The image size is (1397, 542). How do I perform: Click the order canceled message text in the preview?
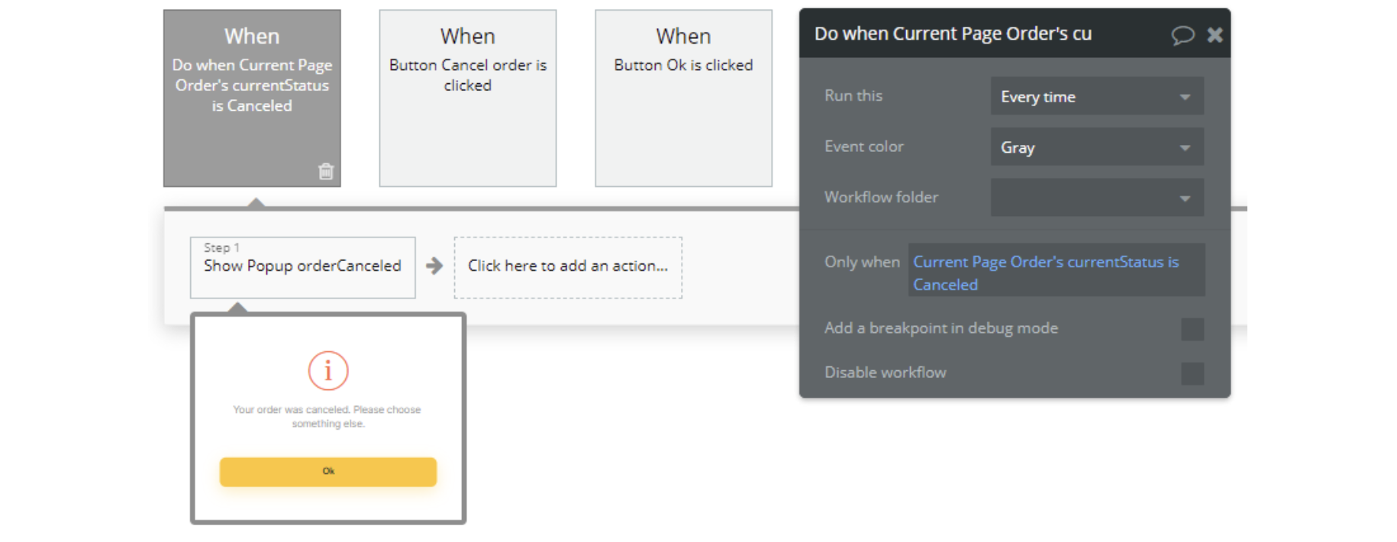tap(327, 417)
